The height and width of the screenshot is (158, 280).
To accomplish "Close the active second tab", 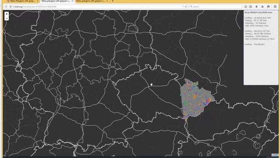I will point(72,1).
